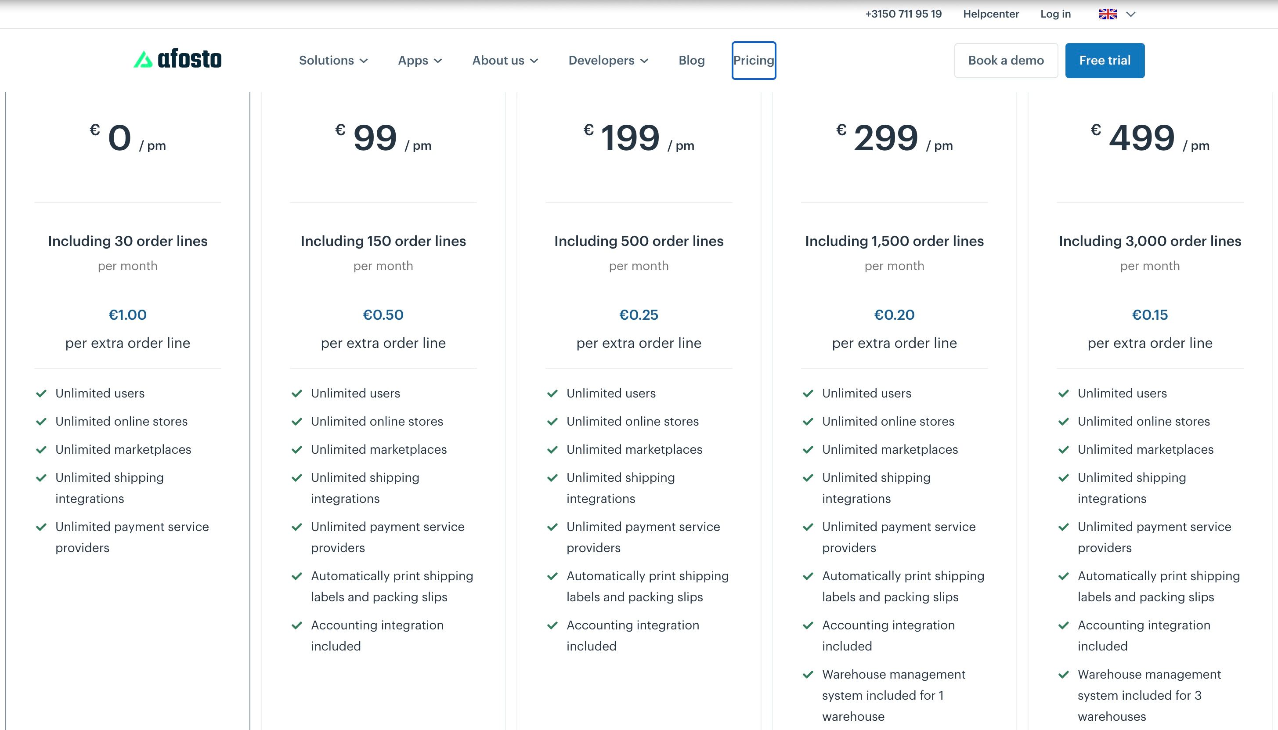This screenshot has height=730, width=1278.
Task: Click checkmark beside Unlimited shipping integrations in €299 plan
Action: click(x=809, y=478)
